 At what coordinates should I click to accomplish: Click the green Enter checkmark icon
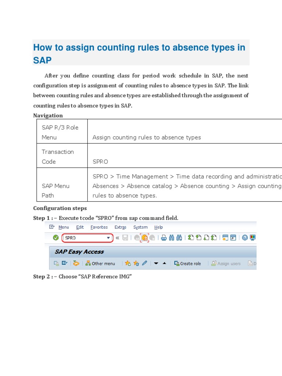[56, 238]
